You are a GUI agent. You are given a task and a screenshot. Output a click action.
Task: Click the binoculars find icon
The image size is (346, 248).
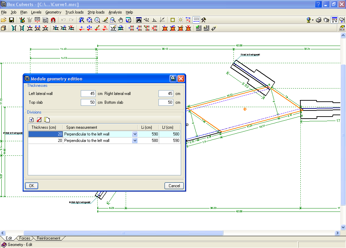(x=139, y=20)
